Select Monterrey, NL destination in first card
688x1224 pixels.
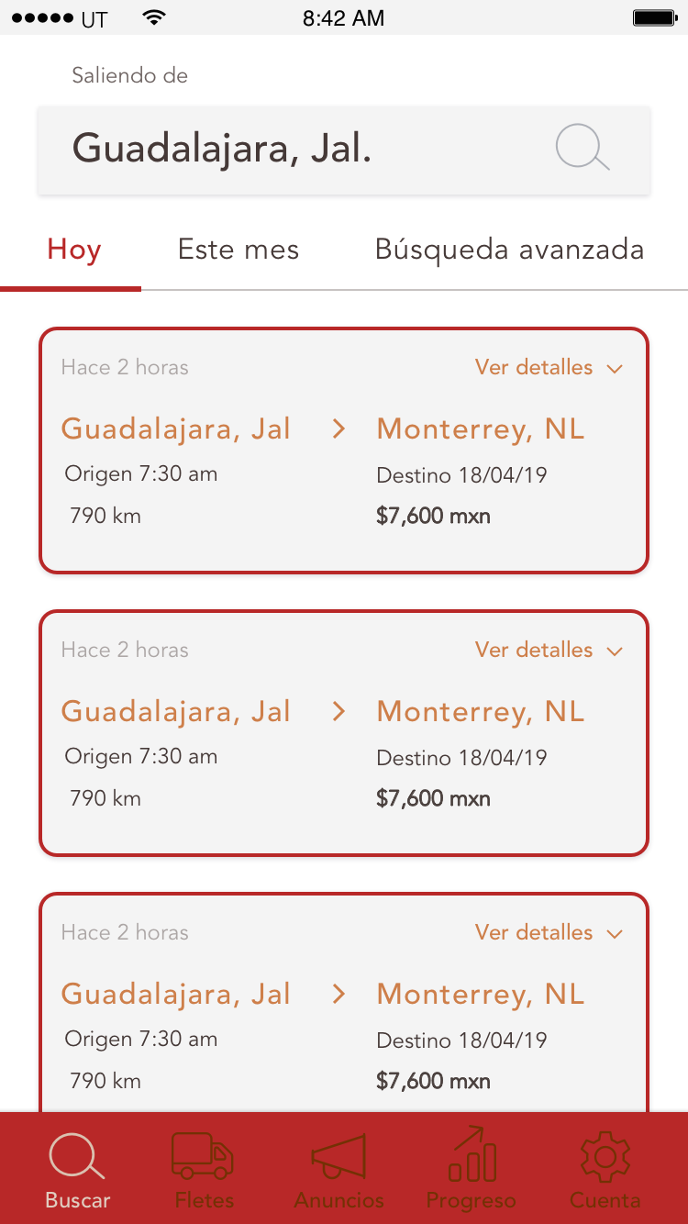coord(481,428)
